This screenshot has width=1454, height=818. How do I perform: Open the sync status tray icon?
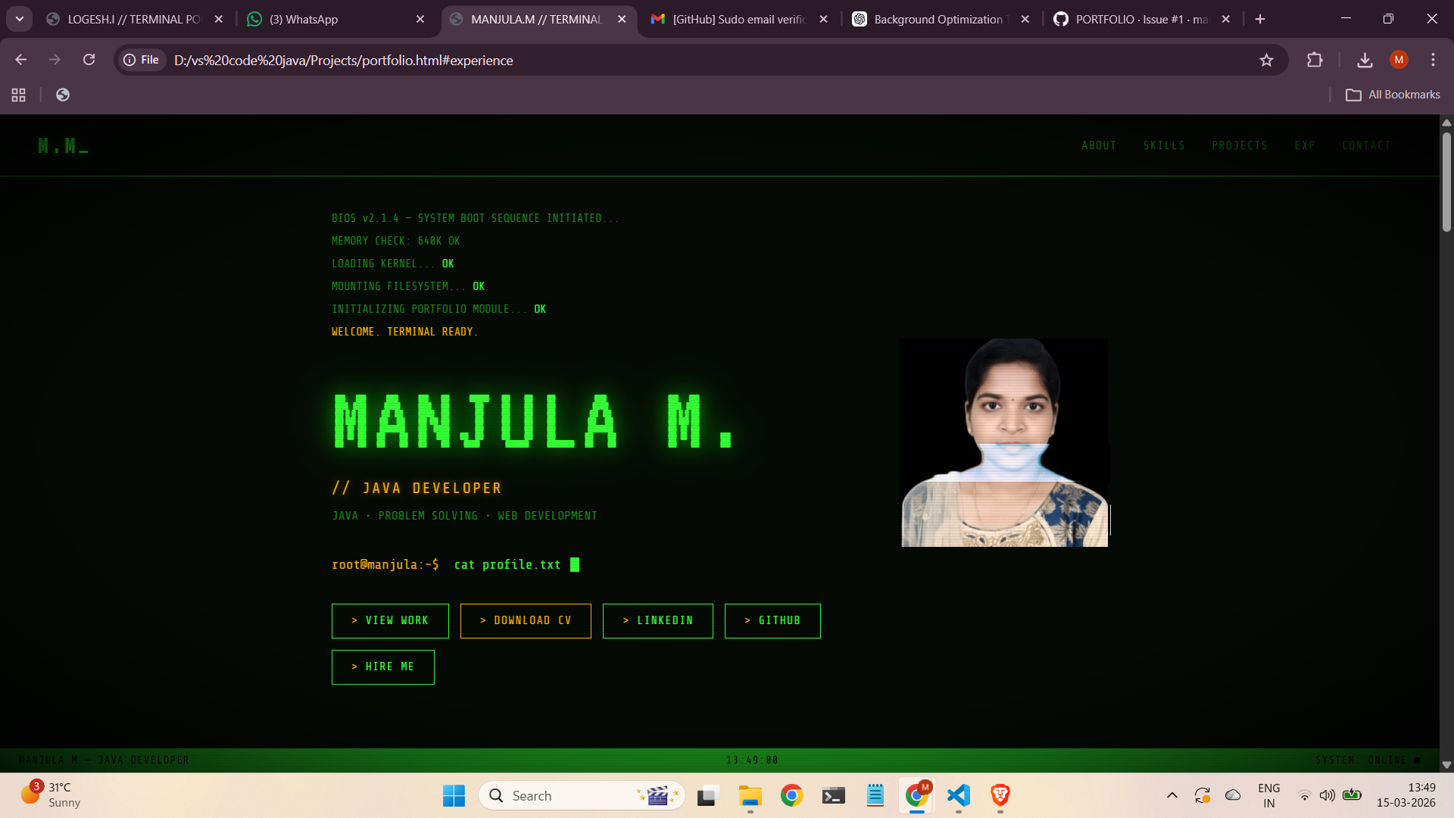click(x=1203, y=795)
